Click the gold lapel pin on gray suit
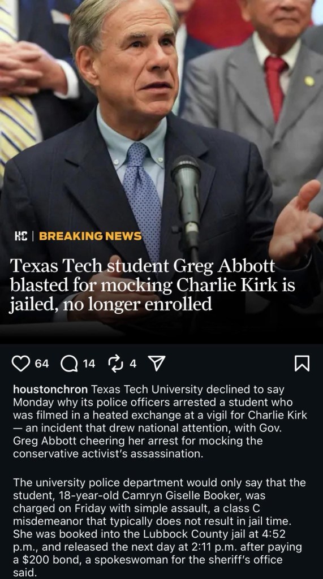 point(309,81)
